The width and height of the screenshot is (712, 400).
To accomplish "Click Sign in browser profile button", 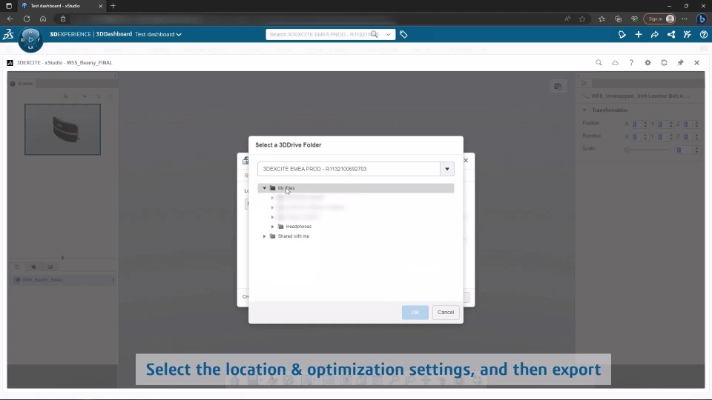I will click(x=660, y=19).
